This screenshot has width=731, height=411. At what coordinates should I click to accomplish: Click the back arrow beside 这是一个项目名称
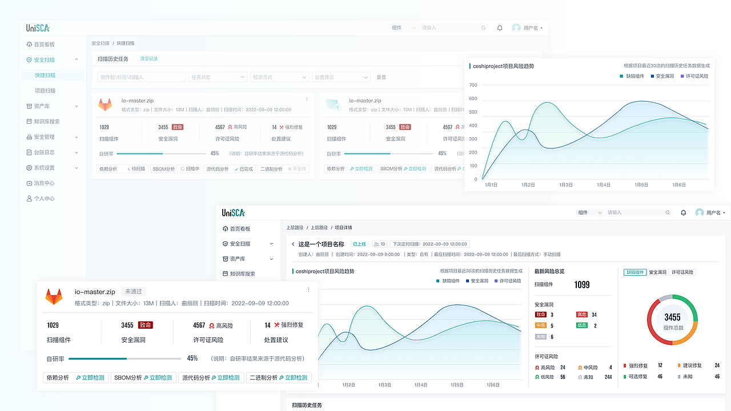click(293, 244)
